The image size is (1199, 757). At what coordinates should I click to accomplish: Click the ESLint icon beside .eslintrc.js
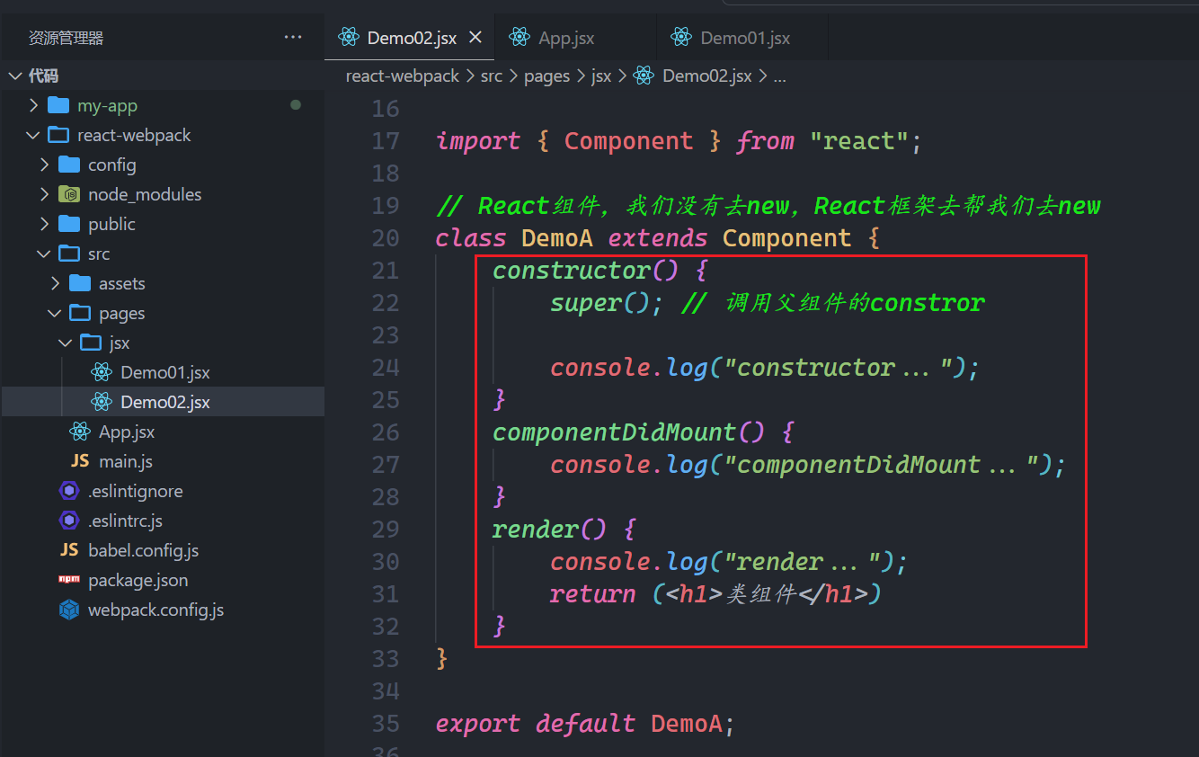point(69,521)
